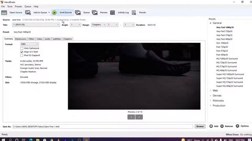Open the Activity Log icon
This screenshot has height=141, width=252.
[x=113, y=13]
